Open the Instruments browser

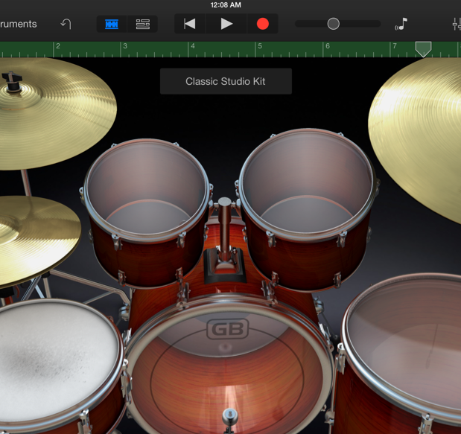coord(18,24)
